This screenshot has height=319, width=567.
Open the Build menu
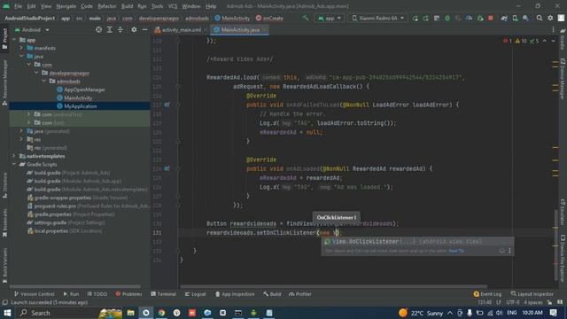(x=127, y=6)
